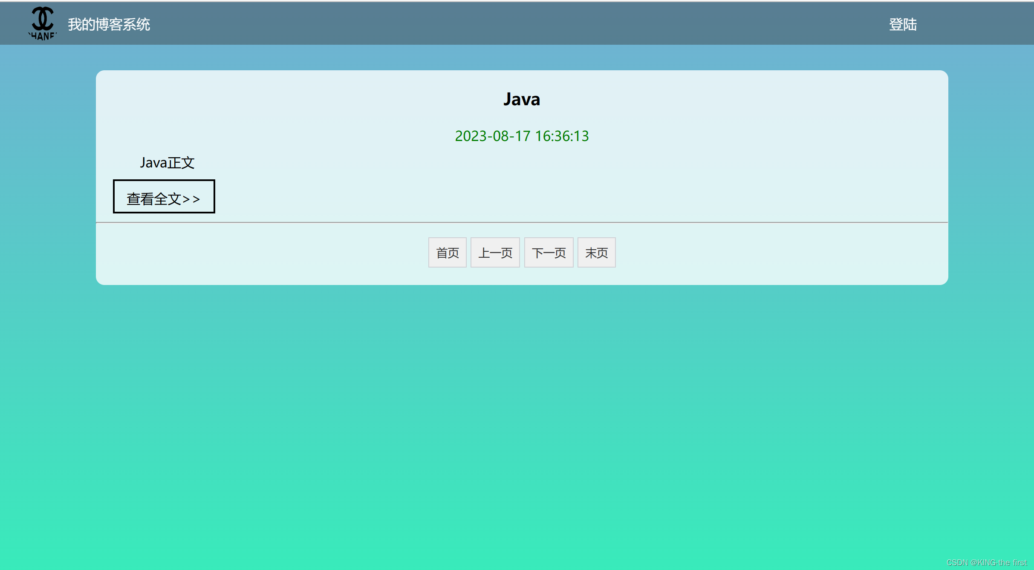Click the horizontal divider below the post
The width and height of the screenshot is (1034, 570).
click(x=522, y=222)
